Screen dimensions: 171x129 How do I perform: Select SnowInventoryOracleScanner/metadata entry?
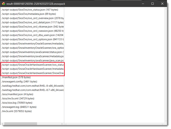pos(33,43)
